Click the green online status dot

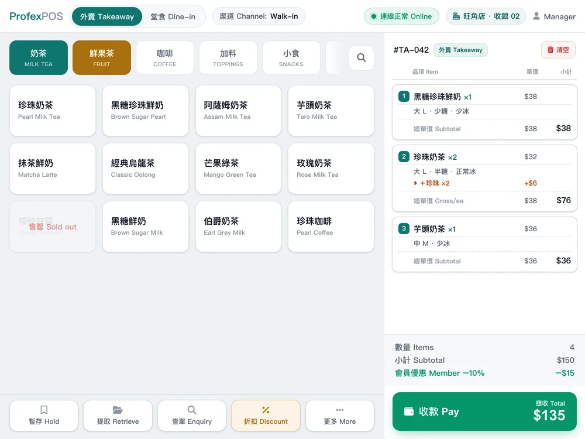click(373, 16)
